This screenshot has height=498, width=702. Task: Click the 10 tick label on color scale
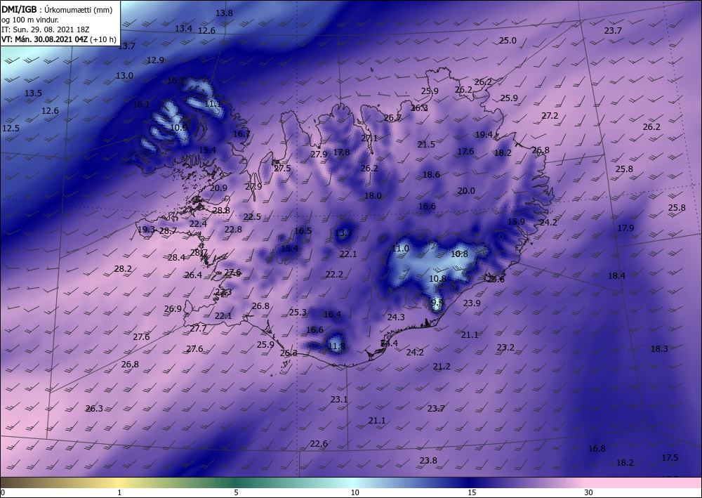point(355,492)
